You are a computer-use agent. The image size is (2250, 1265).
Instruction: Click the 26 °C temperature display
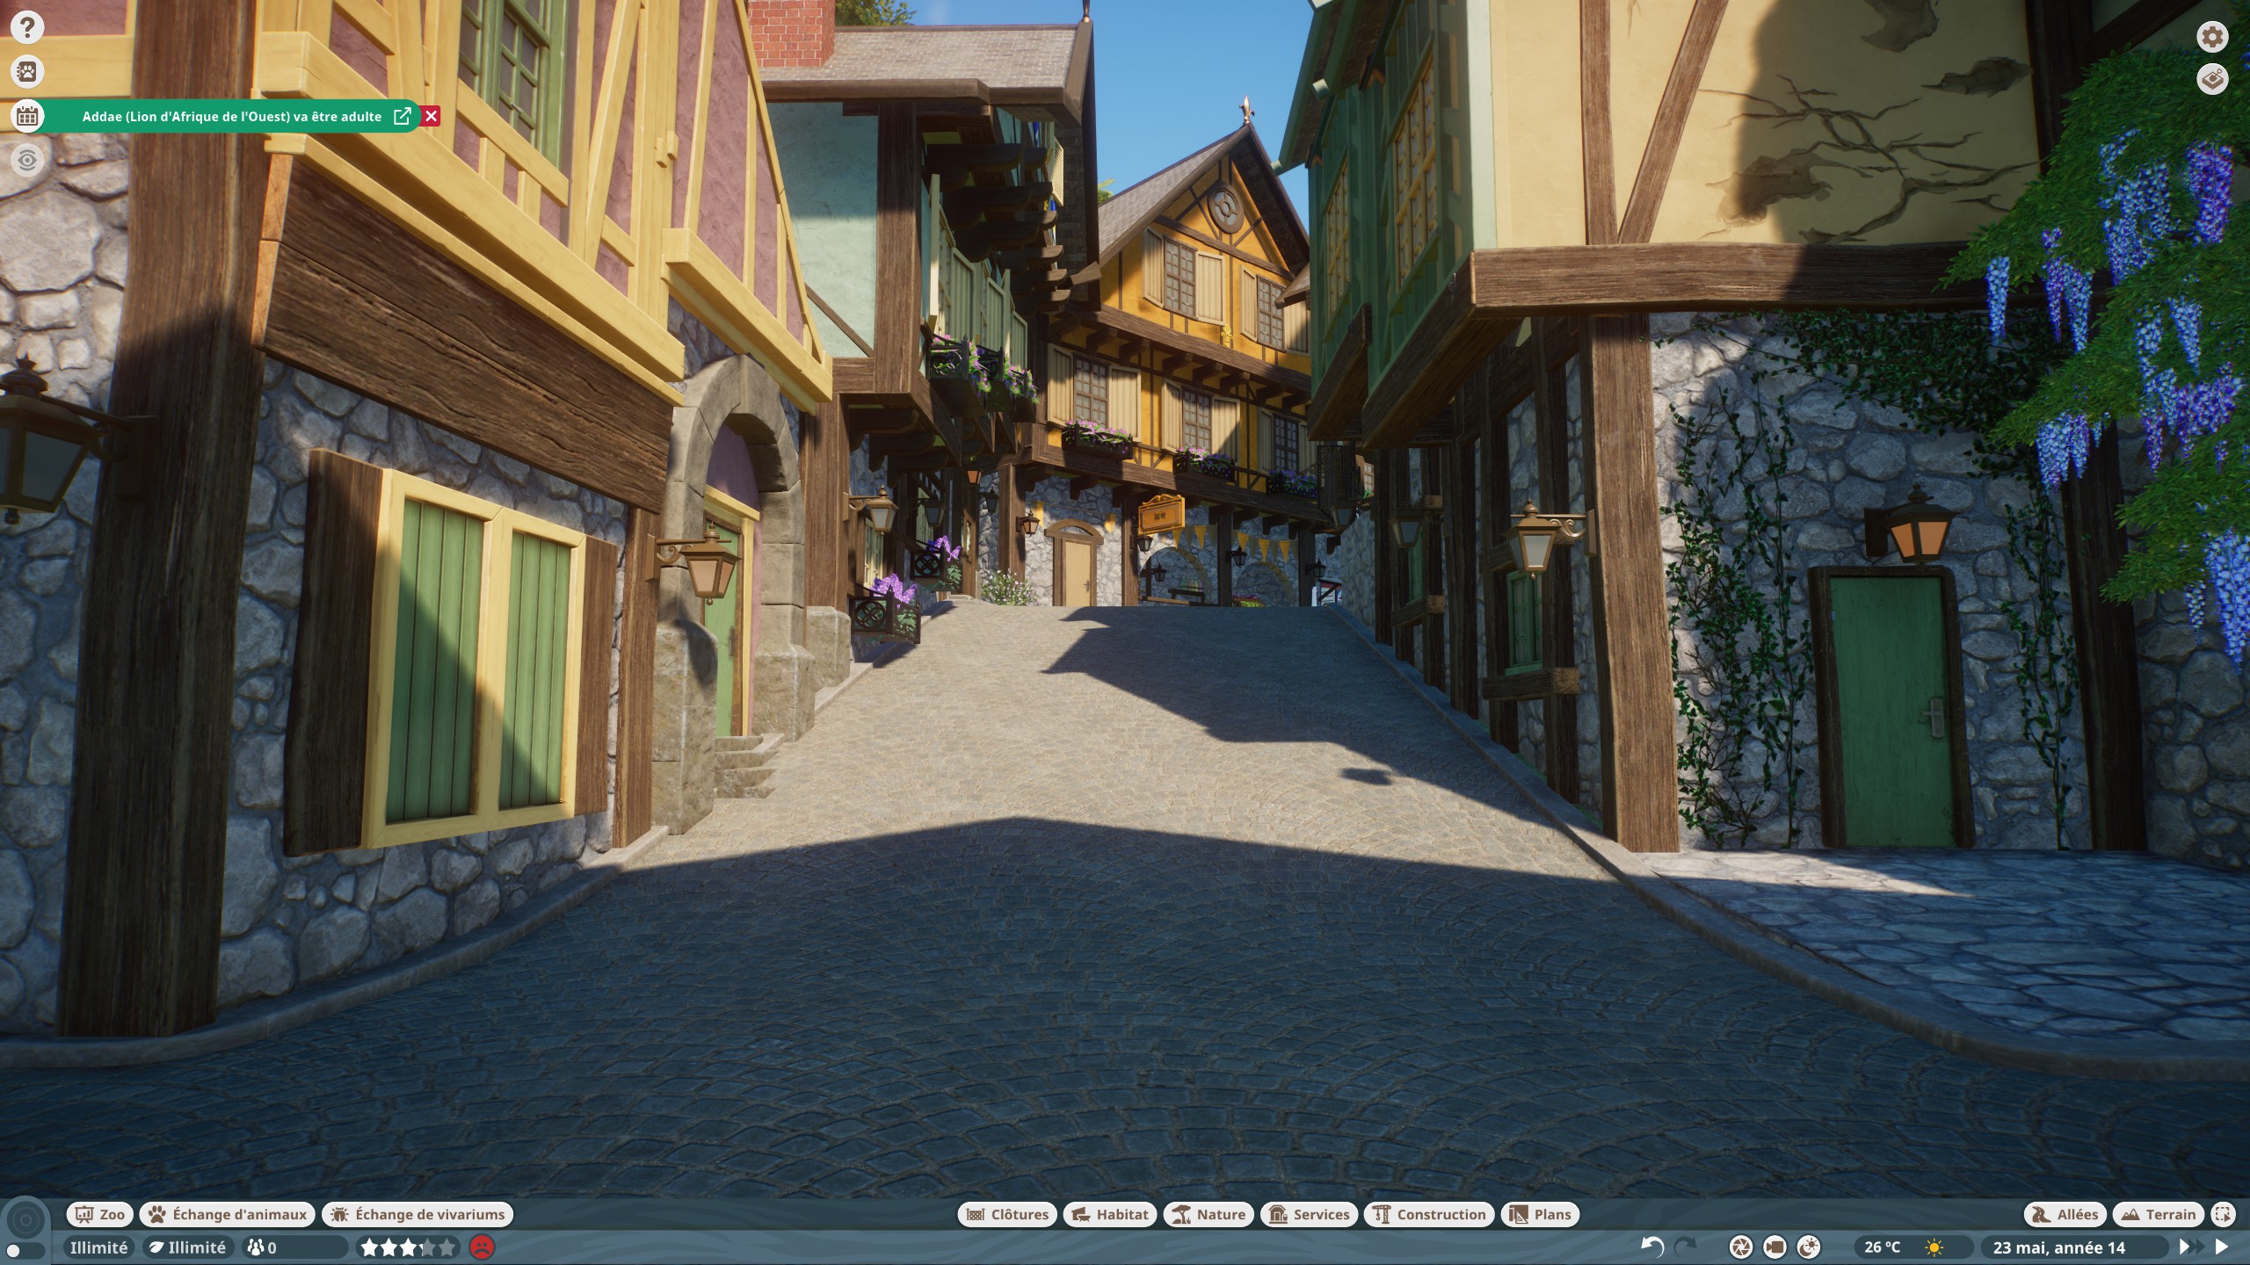tap(1882, 1247)
